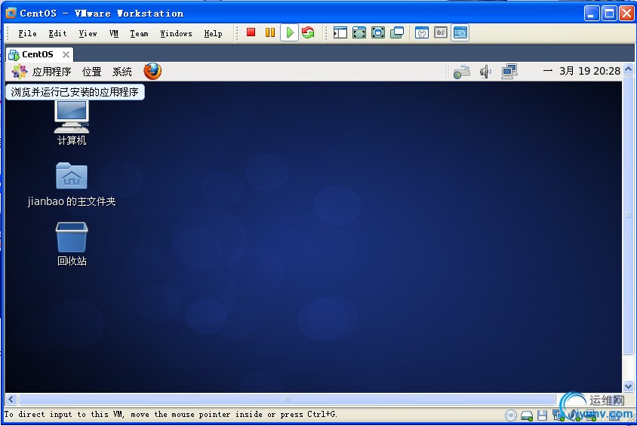This screenshot has height=426, width=637.
Task: Suspend the VM with the pause icon
Action: pyautogui.click(x=270, y=32)
